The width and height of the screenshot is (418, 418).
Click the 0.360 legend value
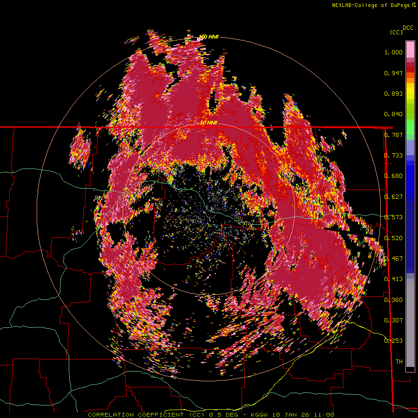click(393, 300)
